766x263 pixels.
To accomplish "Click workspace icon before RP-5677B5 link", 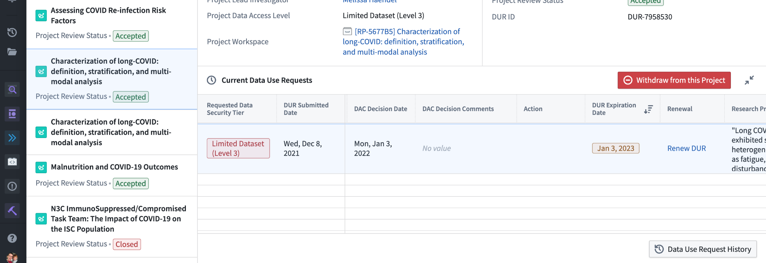I will tap(347, 31).
